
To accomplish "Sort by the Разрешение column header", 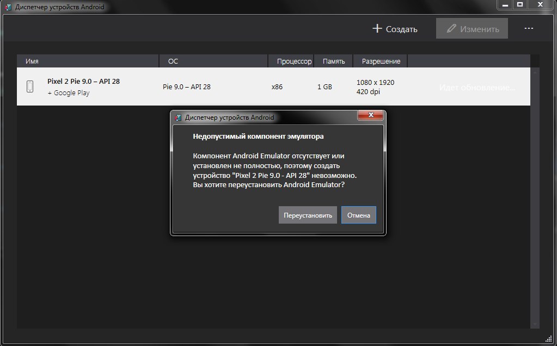I will (380, 61).
